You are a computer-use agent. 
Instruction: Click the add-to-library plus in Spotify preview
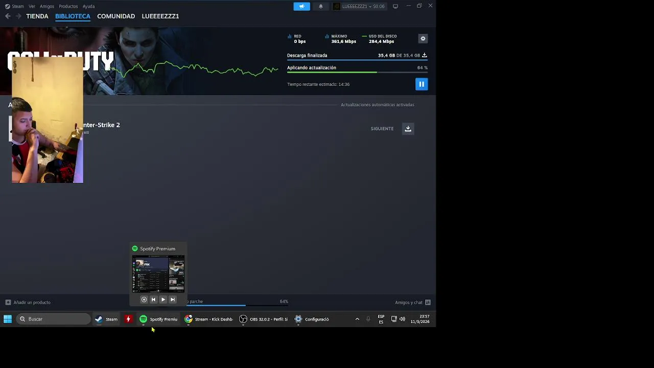[144, 300]
